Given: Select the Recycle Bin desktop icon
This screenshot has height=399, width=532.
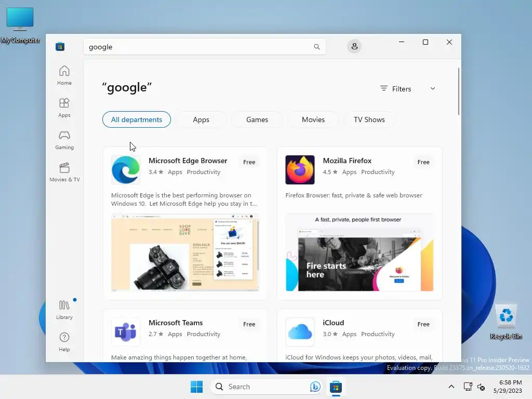Looking at the screenshot, I should [506, 322].
